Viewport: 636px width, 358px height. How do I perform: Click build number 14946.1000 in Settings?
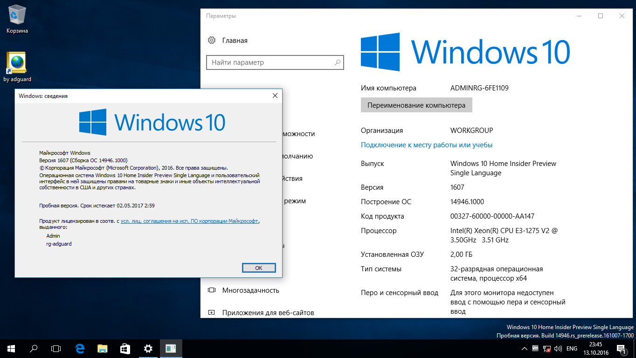pos(467,202)
